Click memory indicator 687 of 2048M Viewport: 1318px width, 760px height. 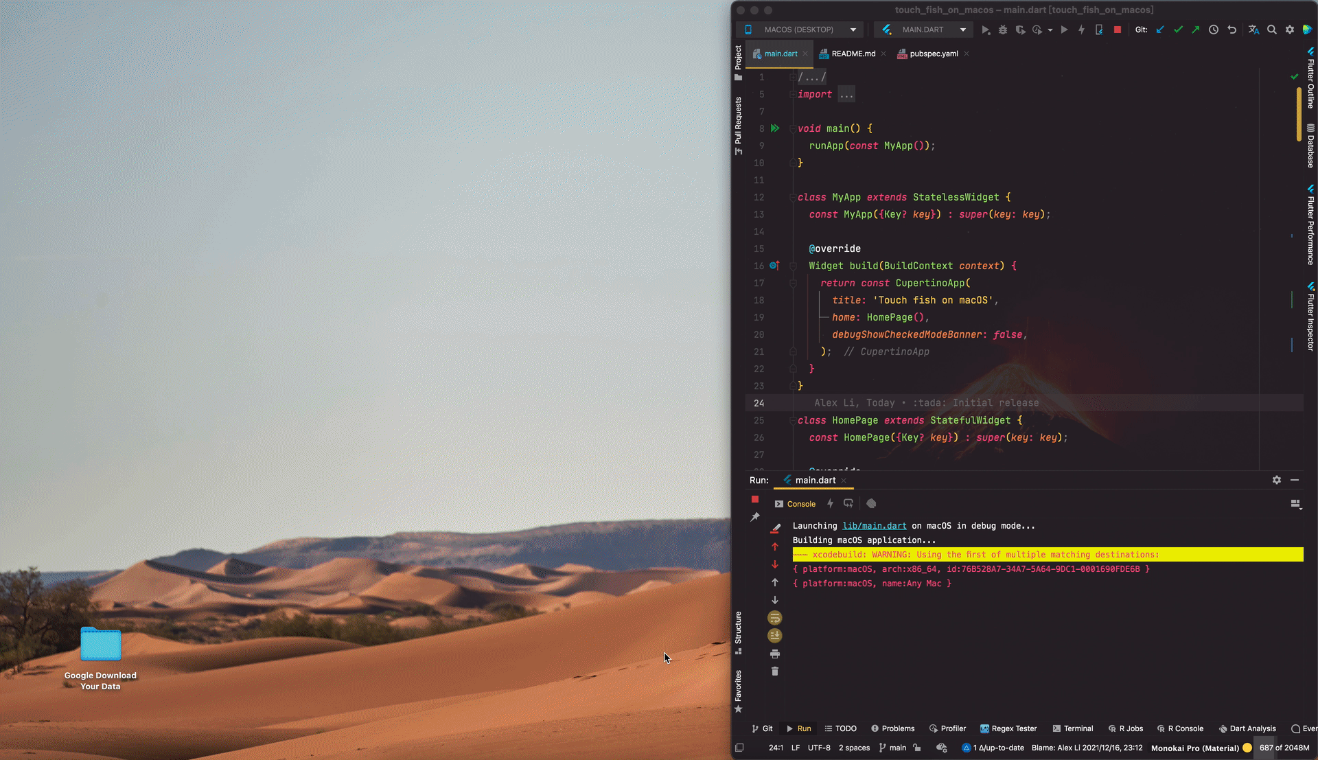tap(1284, 748)
